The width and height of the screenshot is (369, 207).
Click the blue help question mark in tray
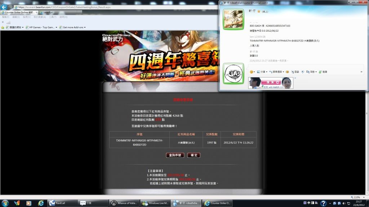pos(323,203)
